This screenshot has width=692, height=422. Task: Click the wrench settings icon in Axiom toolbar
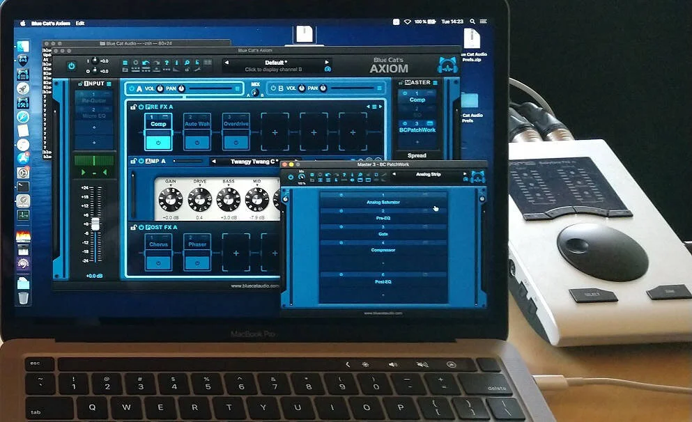tap(197, 70)
